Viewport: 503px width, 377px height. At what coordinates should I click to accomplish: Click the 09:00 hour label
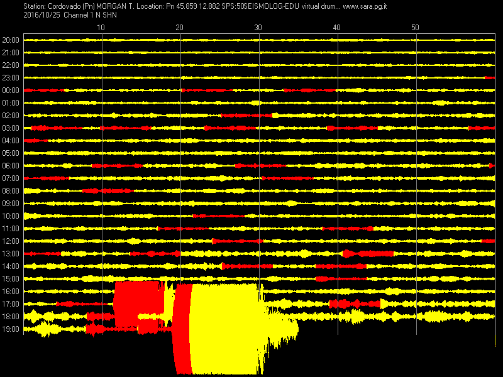click(x=11, y=203)
